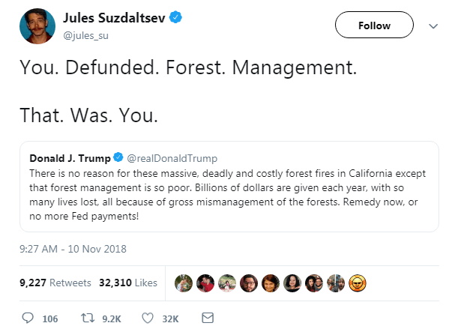Image resolution: width=455 pixels, height=335 pixels.
Task: Click the Follow button
Action: pyautogui.click(x=374, y=25)
